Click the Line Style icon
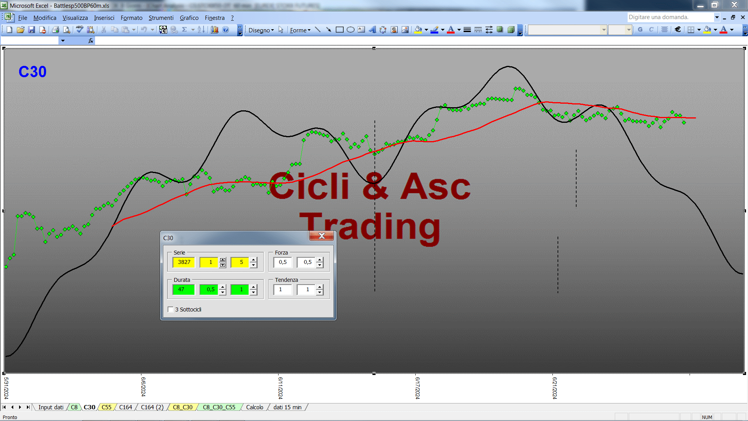The width and height of the screenshot is (748, 421). coord(467,30)
